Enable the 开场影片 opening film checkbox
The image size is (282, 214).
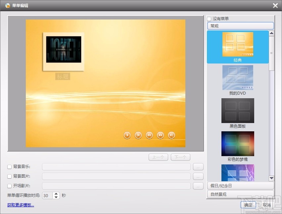coord(9,186)
